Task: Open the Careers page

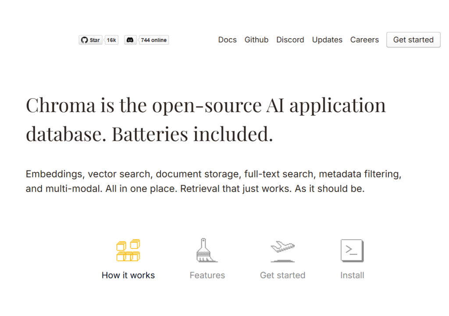Action: (x=364, y=40)
